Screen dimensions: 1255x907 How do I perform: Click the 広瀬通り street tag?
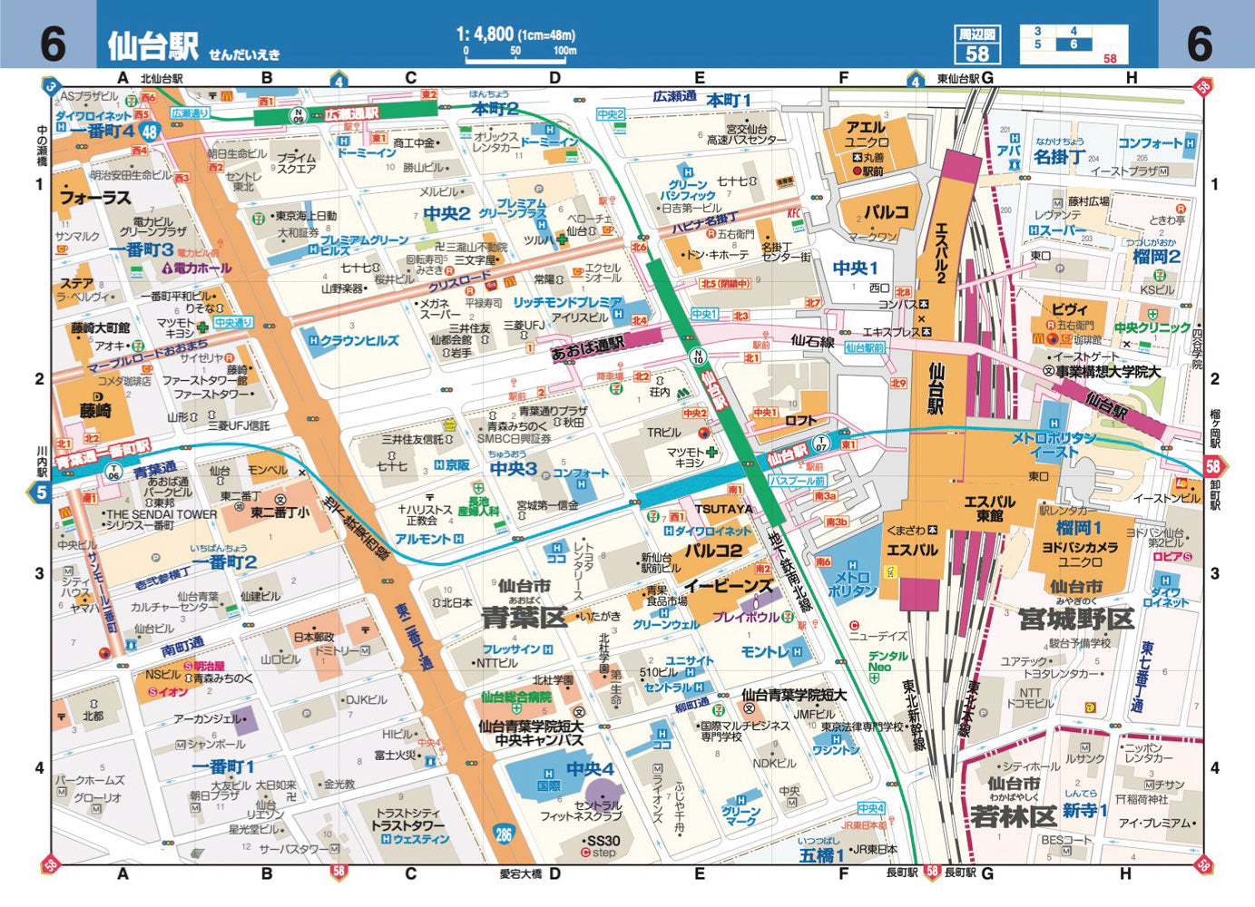tap(191, 113)
